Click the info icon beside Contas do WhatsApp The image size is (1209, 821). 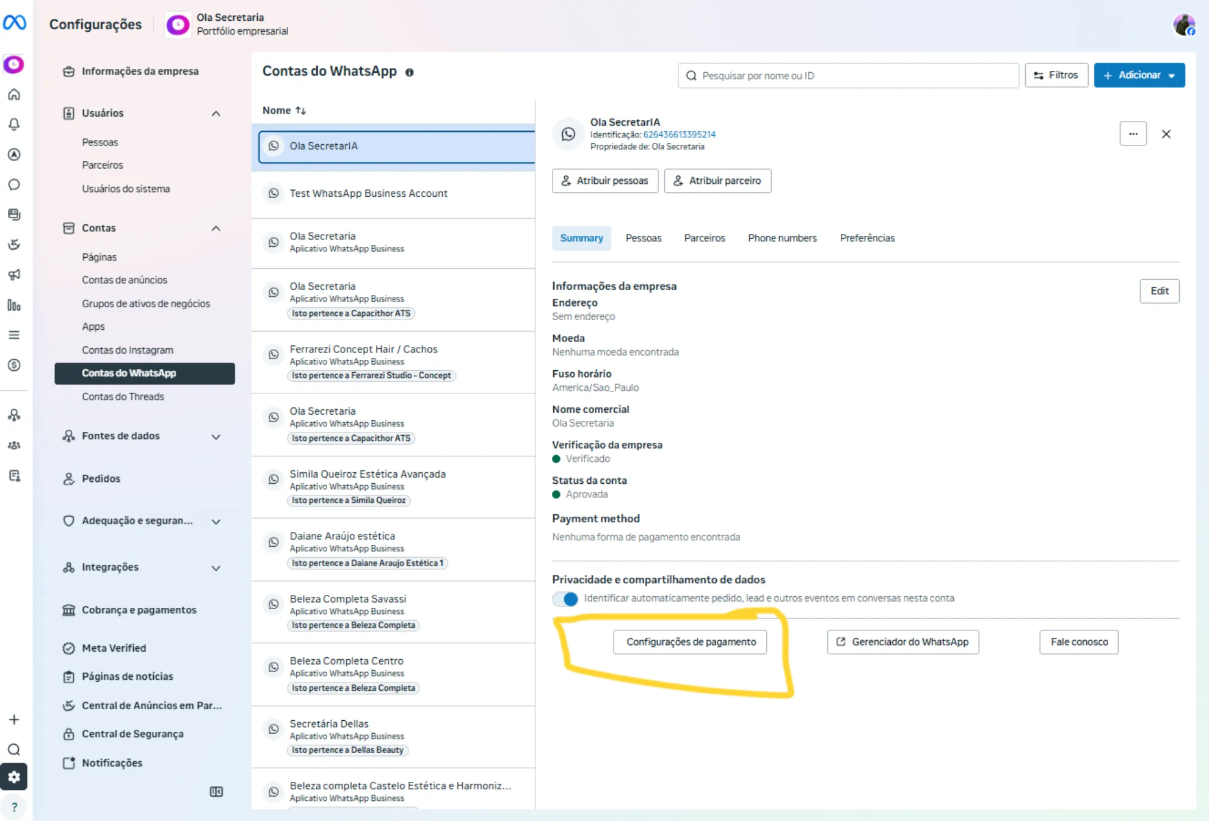tap(410, 72)
